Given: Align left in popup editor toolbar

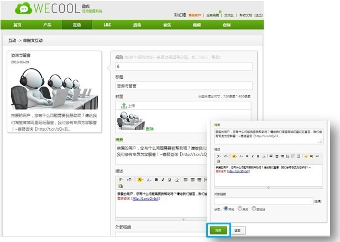Looking at the screenshot, I should tap(271, 156).
